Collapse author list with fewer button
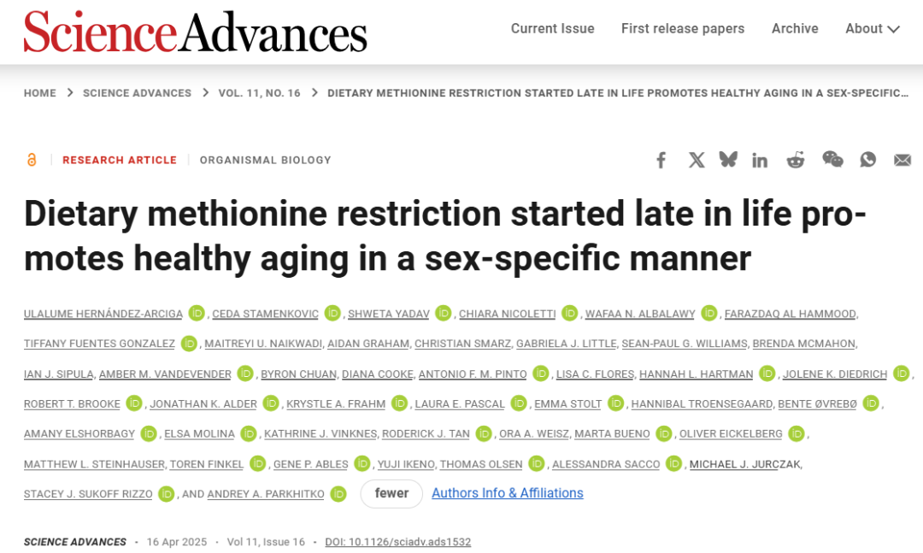Screen dimensions: 923x553 click(x=391, y=493)
